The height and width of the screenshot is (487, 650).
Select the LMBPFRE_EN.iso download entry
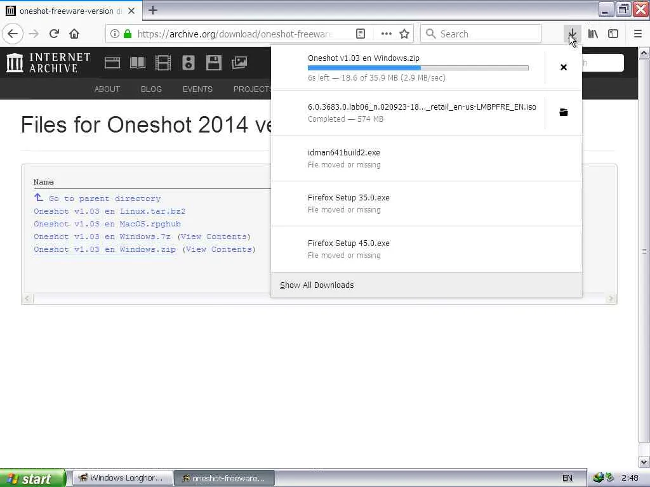[x=408, y=113]
